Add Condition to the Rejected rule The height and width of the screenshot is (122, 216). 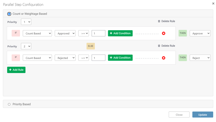pos(120,58)
